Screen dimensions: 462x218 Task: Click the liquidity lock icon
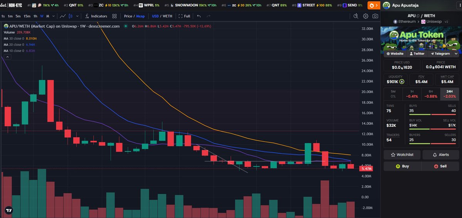402,82
